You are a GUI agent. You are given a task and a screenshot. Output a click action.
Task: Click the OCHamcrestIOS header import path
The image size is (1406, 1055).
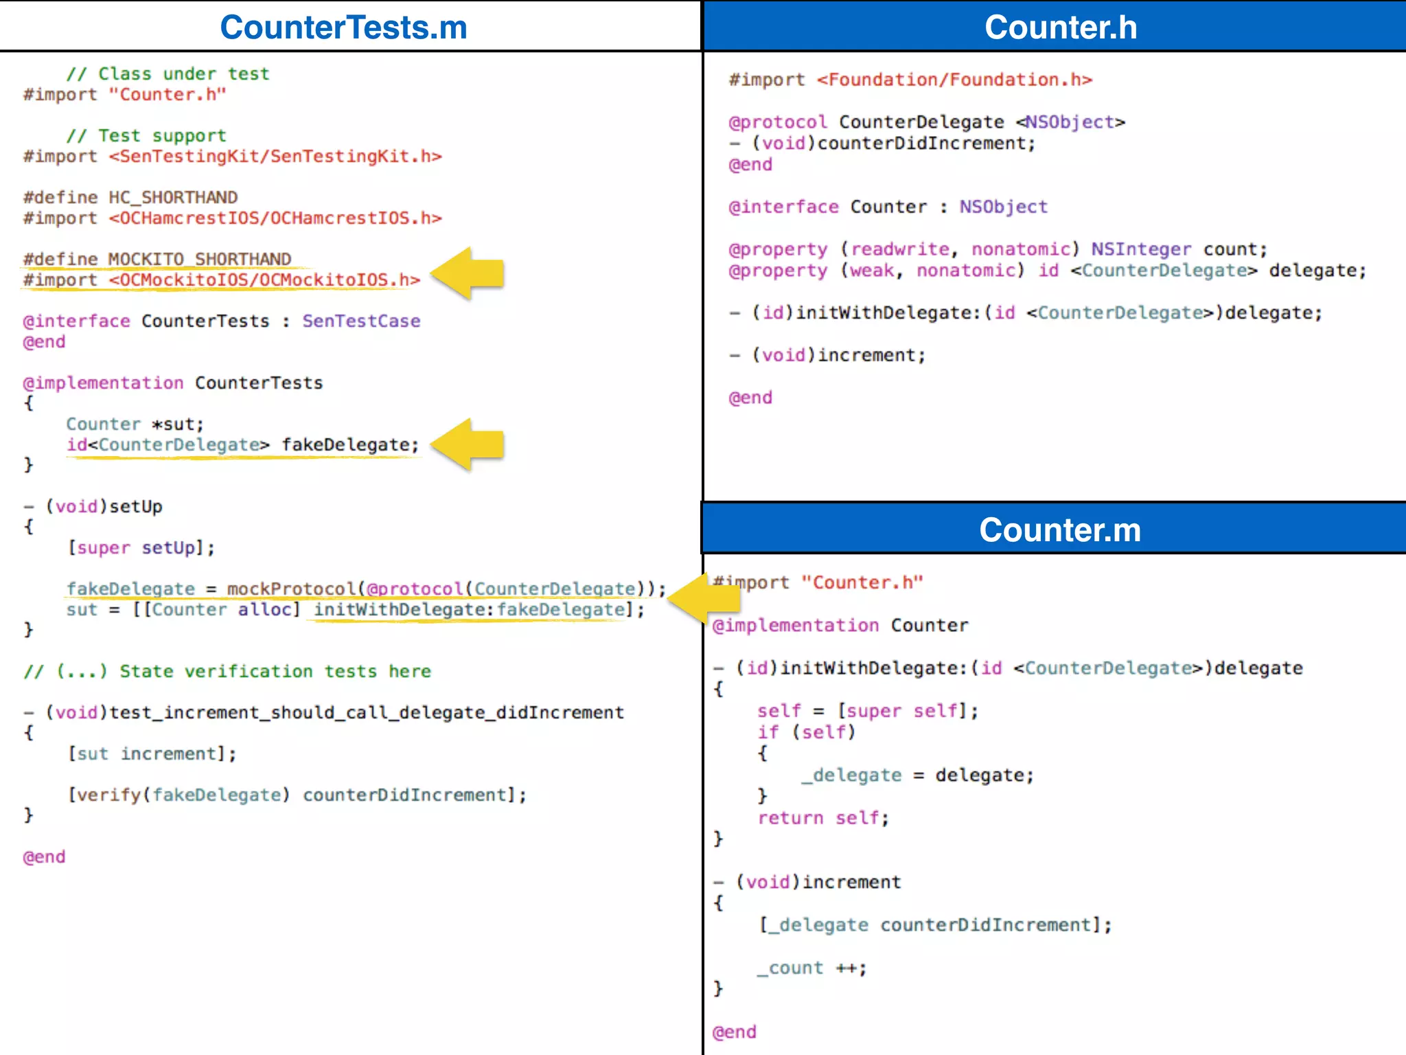coord(275,218)
